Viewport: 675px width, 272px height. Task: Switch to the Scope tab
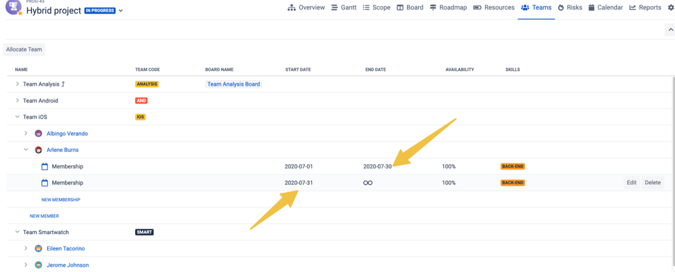[376, 7]
